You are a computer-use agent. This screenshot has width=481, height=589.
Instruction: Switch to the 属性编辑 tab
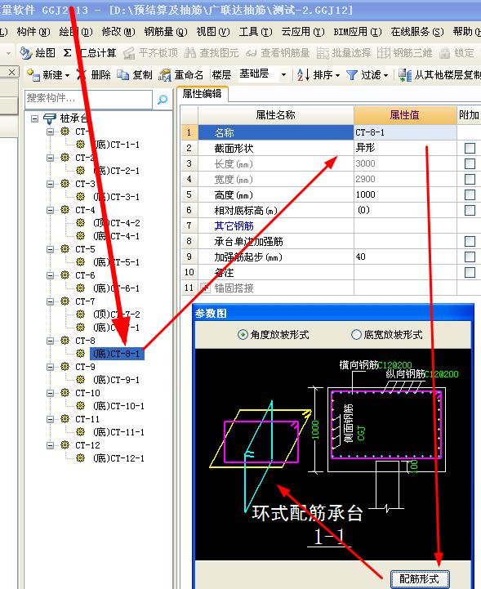point(202,94)
